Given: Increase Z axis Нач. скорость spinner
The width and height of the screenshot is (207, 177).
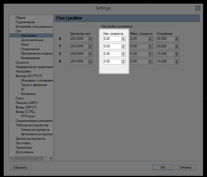Looking at the screenshot, I should 123,53.
